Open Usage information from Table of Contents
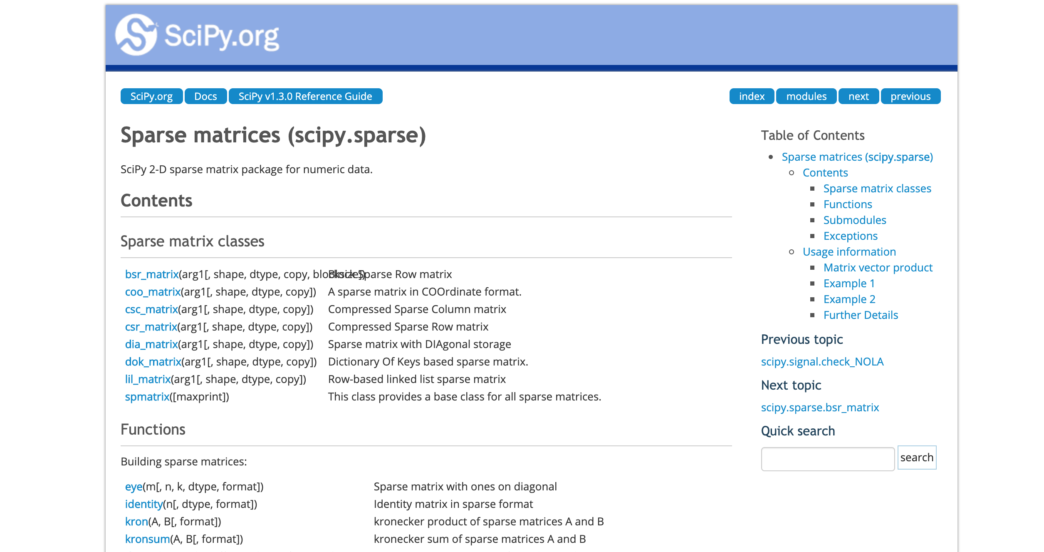This screenshot has height=552, width=1044. (x=849, y=251)
